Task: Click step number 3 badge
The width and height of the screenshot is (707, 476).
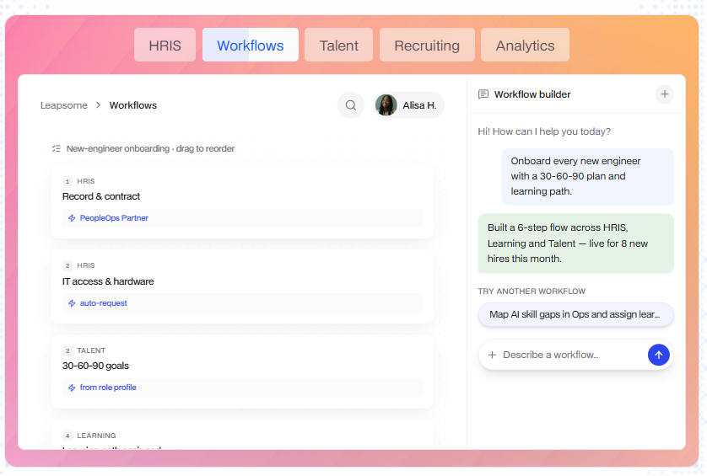Action: [x=67, y=350]
